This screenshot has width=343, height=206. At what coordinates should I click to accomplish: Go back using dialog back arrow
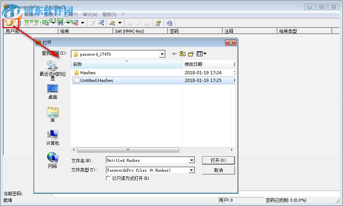click(174, 54)
